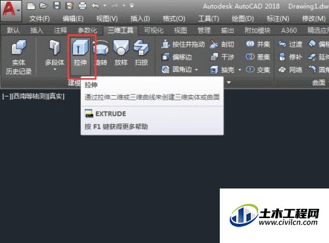Click the Save As icon in quick access toolbar

coord(70,6)
